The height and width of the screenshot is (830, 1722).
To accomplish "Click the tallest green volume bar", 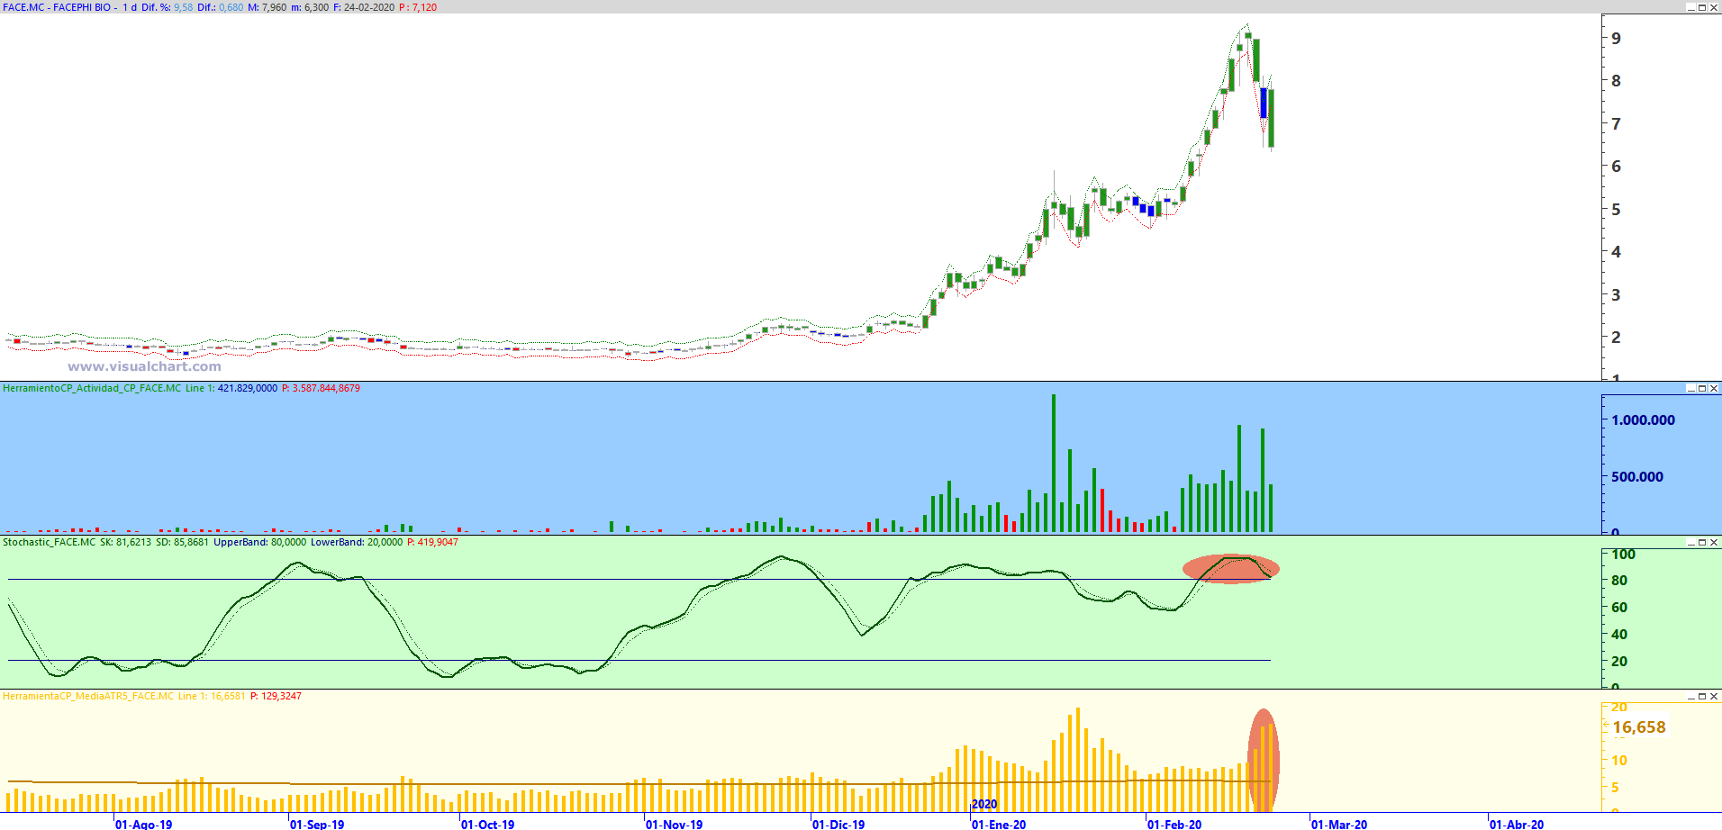I will click(x=1054, y=463).
